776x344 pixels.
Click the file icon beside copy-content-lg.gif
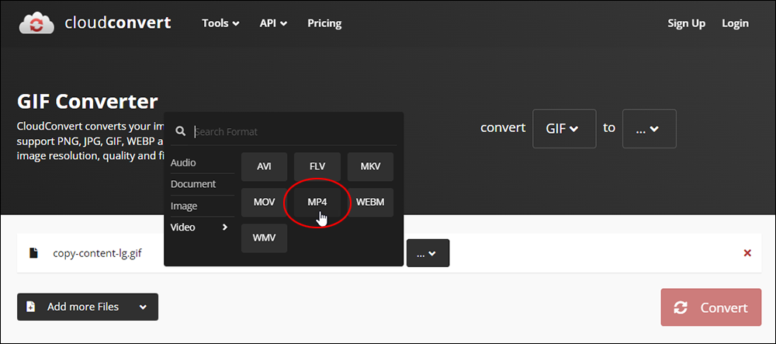tap(33, 253)
